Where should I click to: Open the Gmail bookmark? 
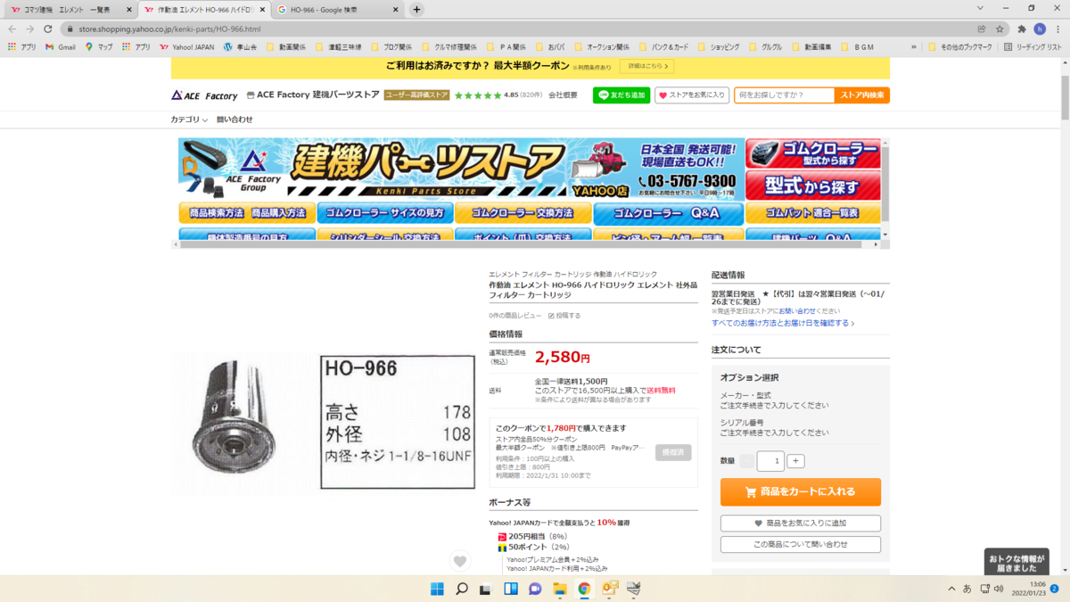click(61, 46)
